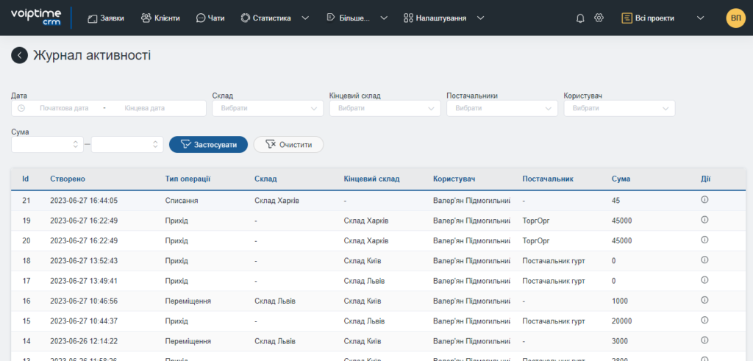Open info icon for record Id 14
The width and height of the screenshot is (753, 361).
coord(704,340)
